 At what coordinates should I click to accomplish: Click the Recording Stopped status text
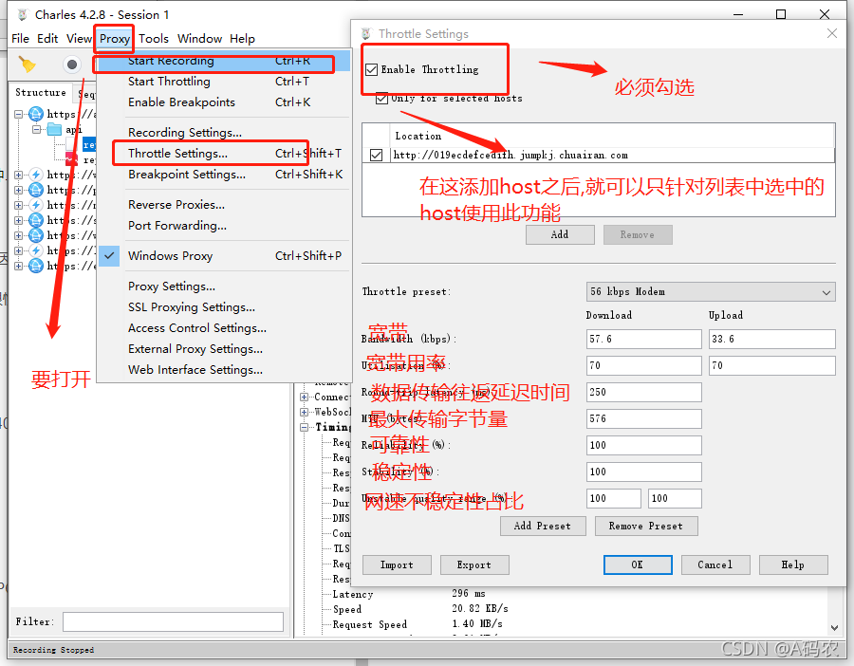coord(53,650)
